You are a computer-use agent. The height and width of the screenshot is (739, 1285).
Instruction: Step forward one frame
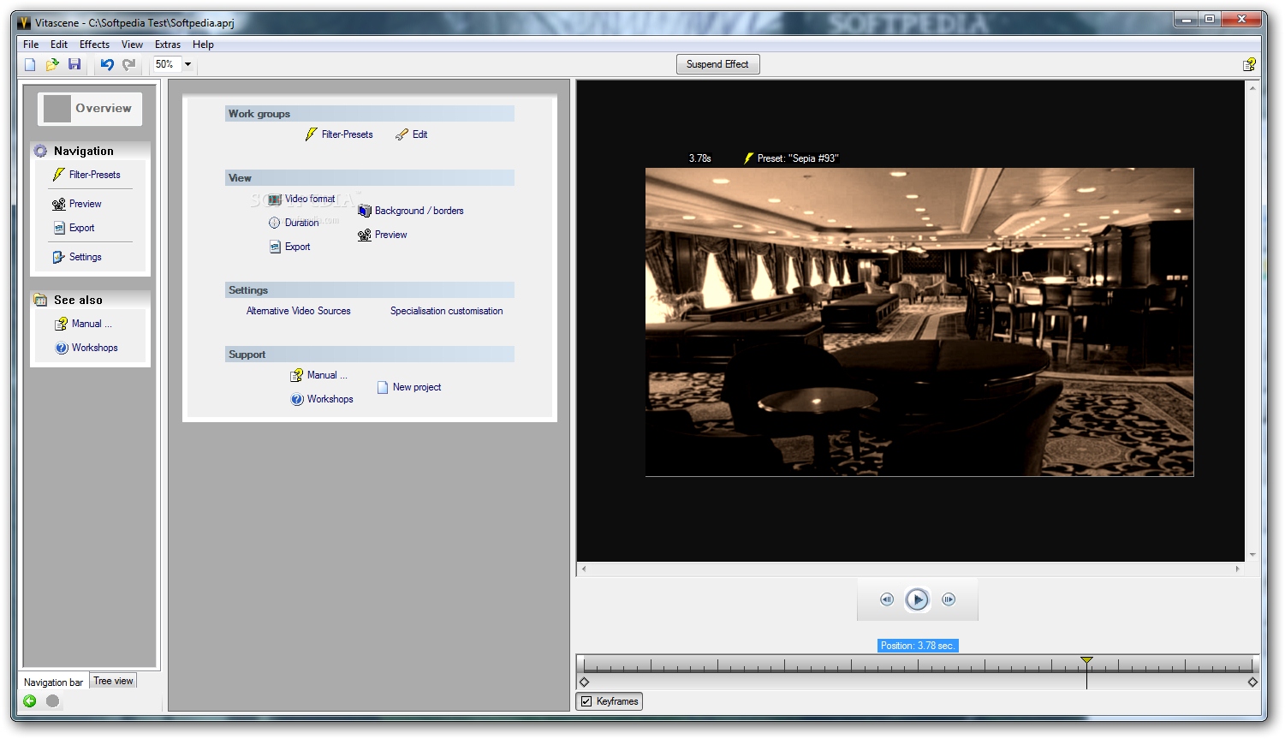pyautogui.click(x=949, y=599)
